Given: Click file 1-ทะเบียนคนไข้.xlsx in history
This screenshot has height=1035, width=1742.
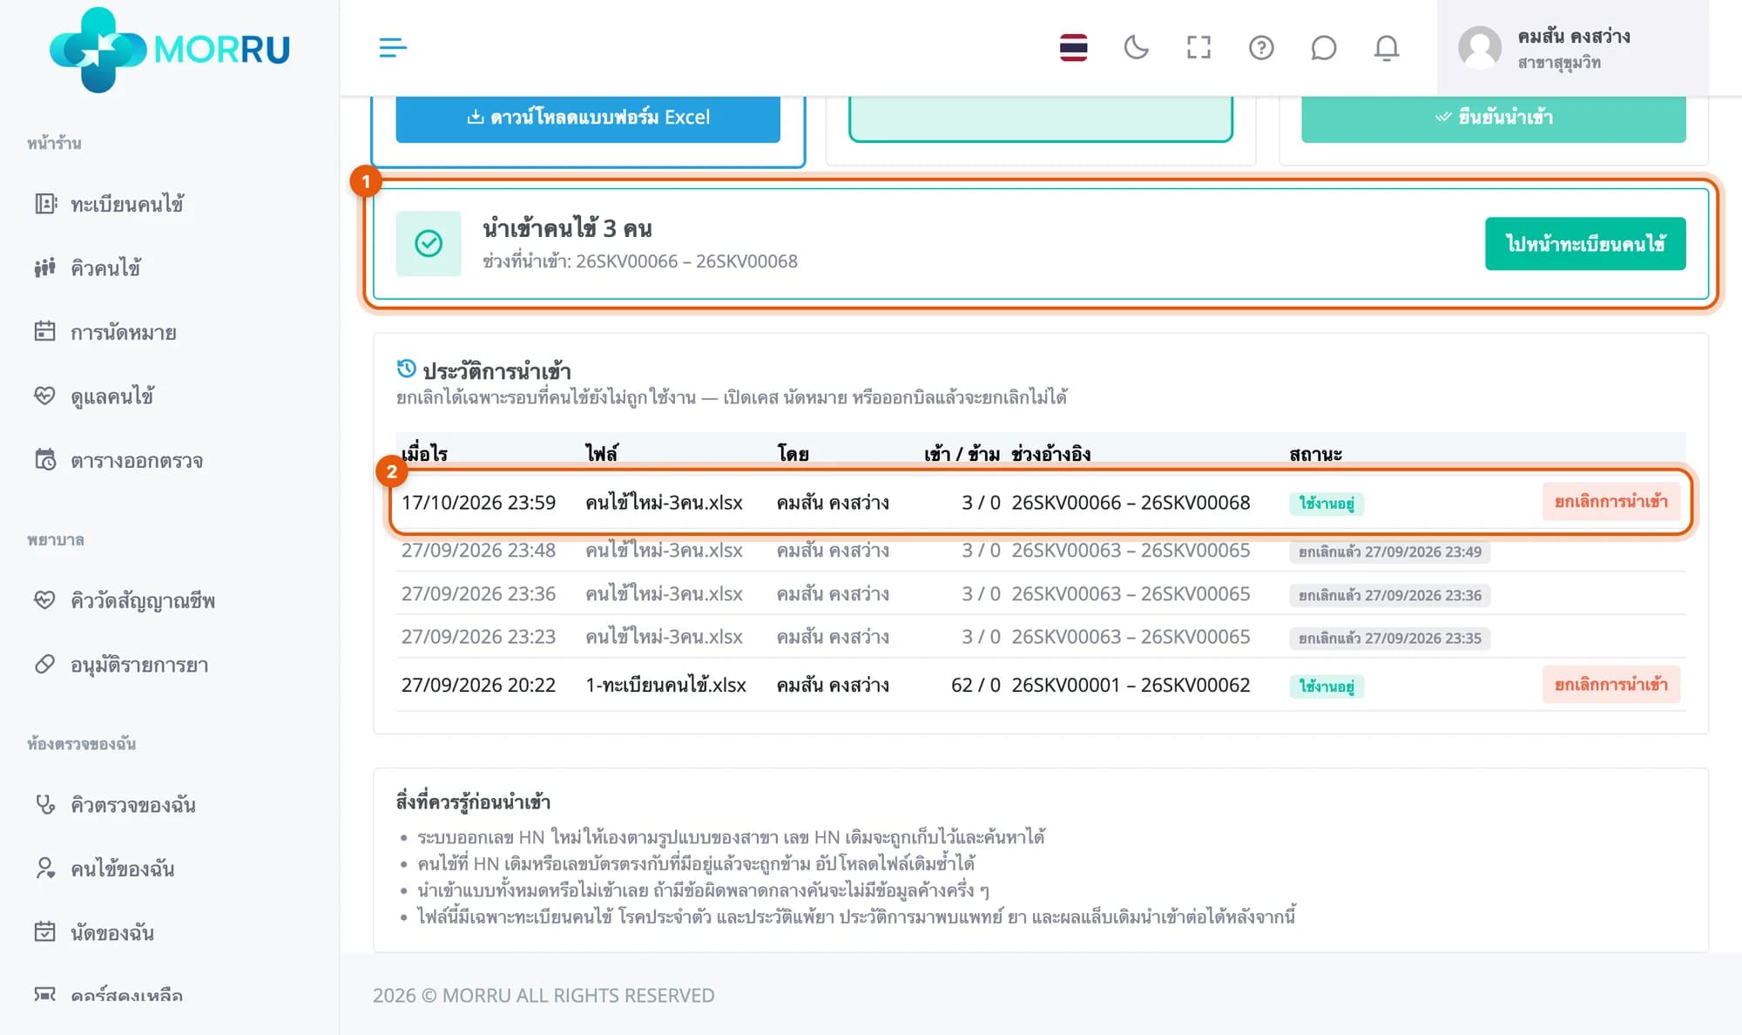Looking at the screenshot, I should pyautogui.click(x=665, y=685).
